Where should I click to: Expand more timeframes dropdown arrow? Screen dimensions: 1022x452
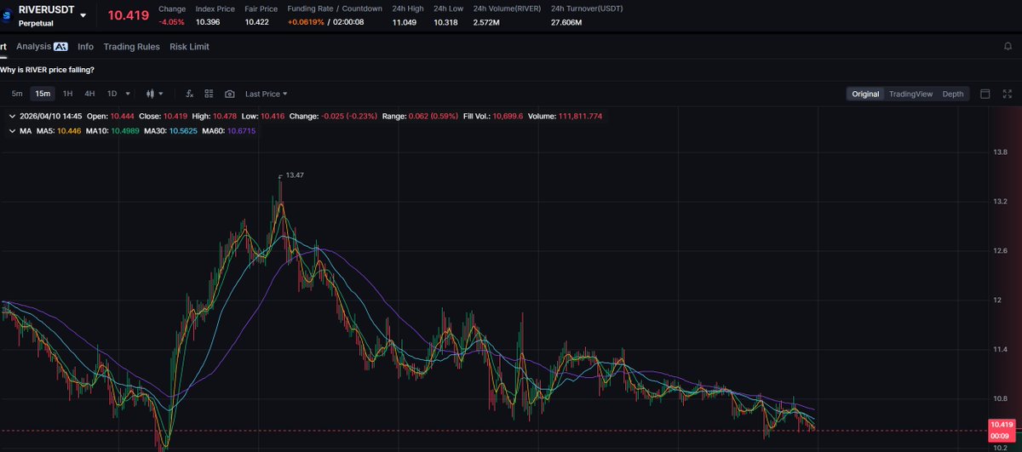click(x=128, y=94)
